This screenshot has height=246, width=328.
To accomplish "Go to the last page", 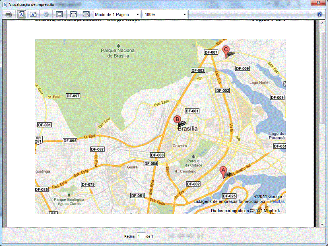I will [200, 236].
